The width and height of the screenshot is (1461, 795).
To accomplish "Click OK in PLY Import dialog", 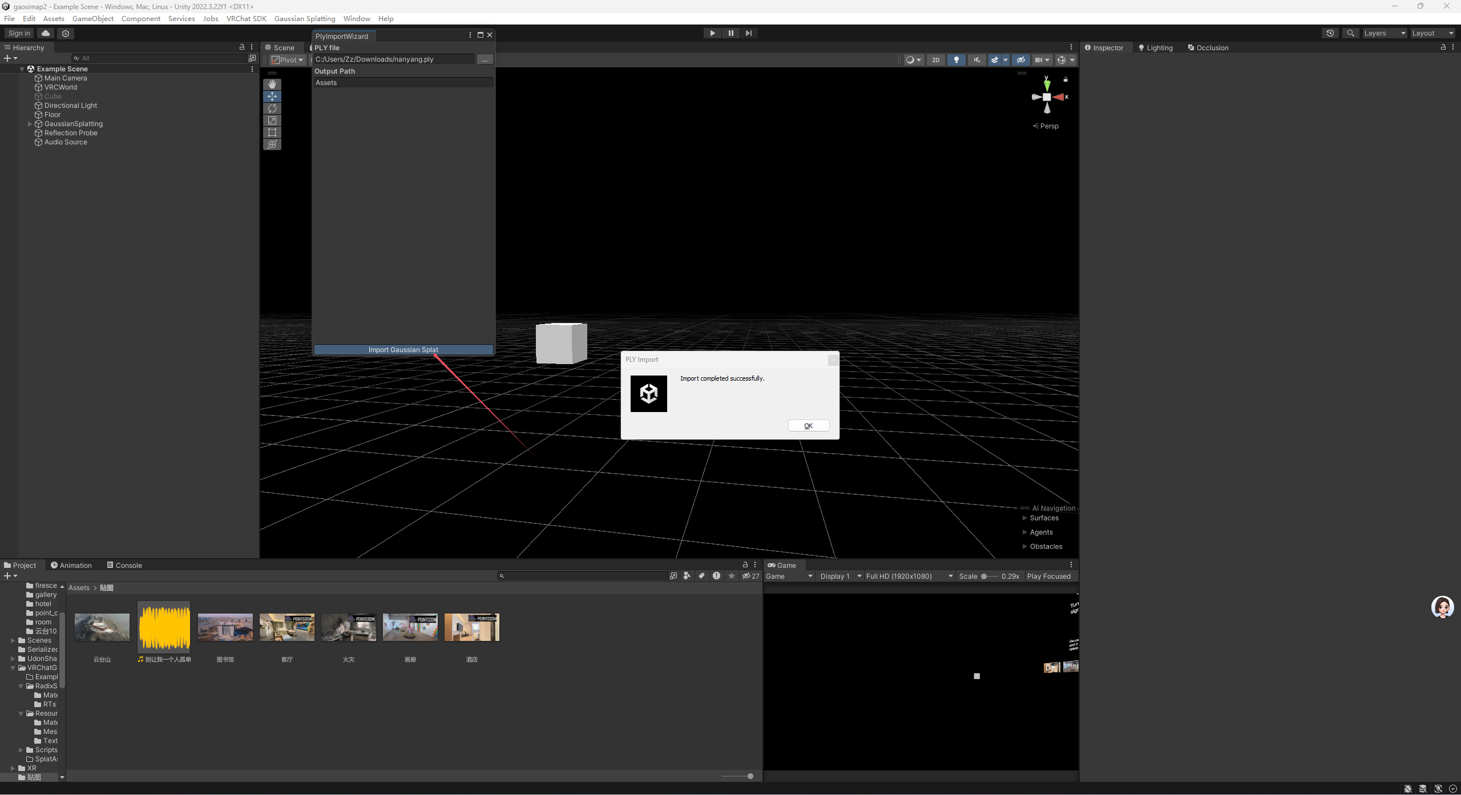I will point(809,426).
